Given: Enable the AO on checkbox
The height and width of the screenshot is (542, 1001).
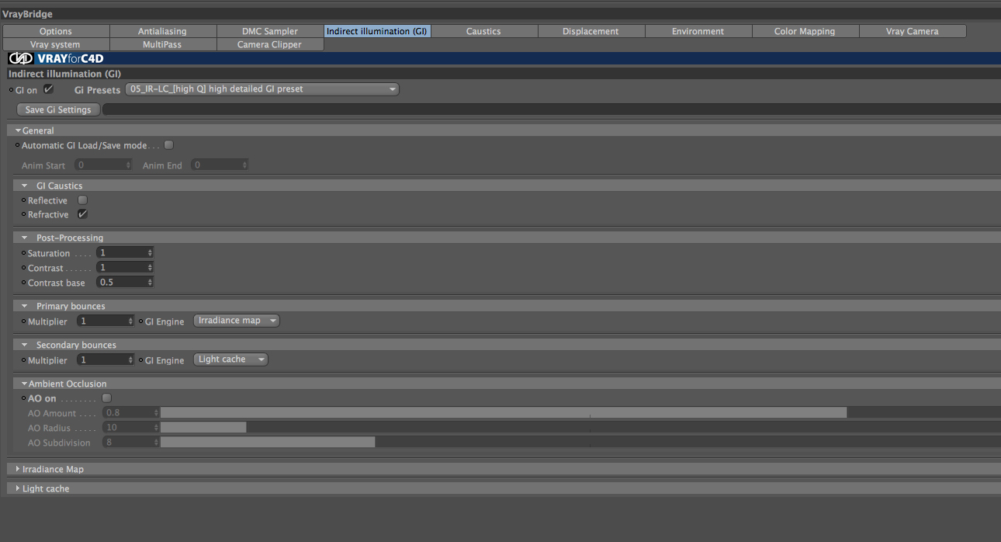Looking at the screenshot, I should click(107, 398).
